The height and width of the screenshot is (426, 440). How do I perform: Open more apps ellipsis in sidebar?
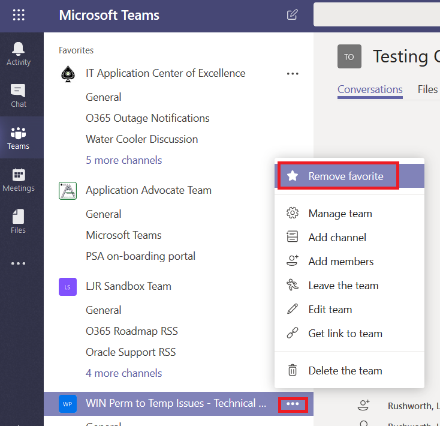click(x=19, y=263)
